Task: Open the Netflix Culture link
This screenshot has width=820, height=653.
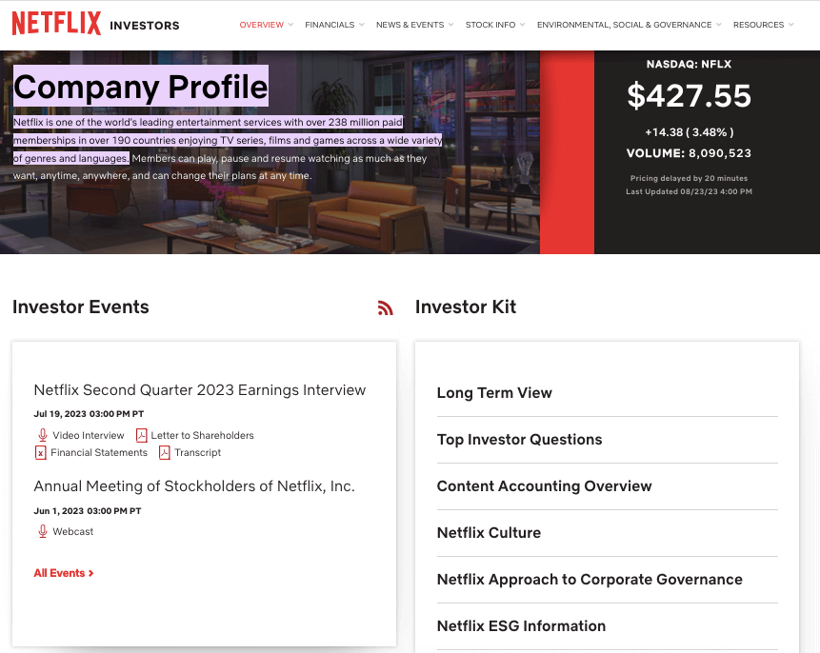Action: [489, 532]
